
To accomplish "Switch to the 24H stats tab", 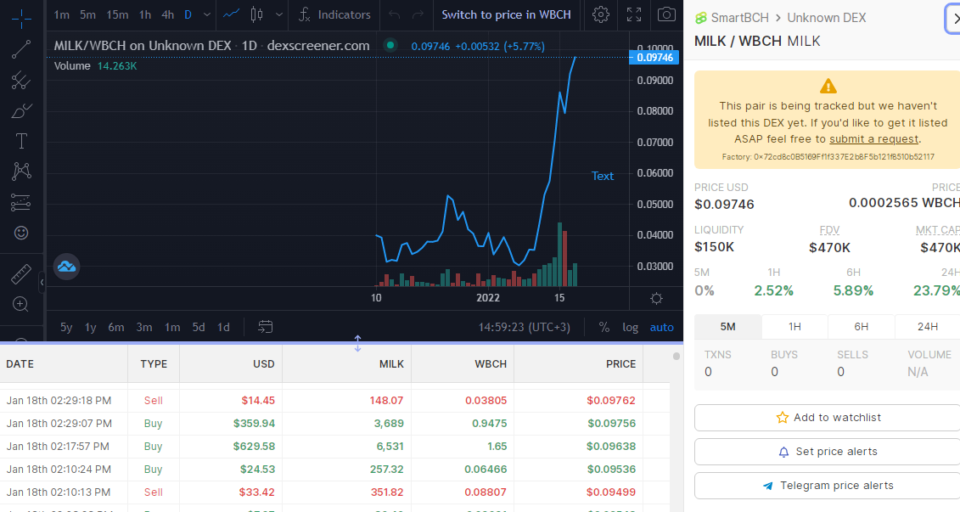I will coord(927,326).
